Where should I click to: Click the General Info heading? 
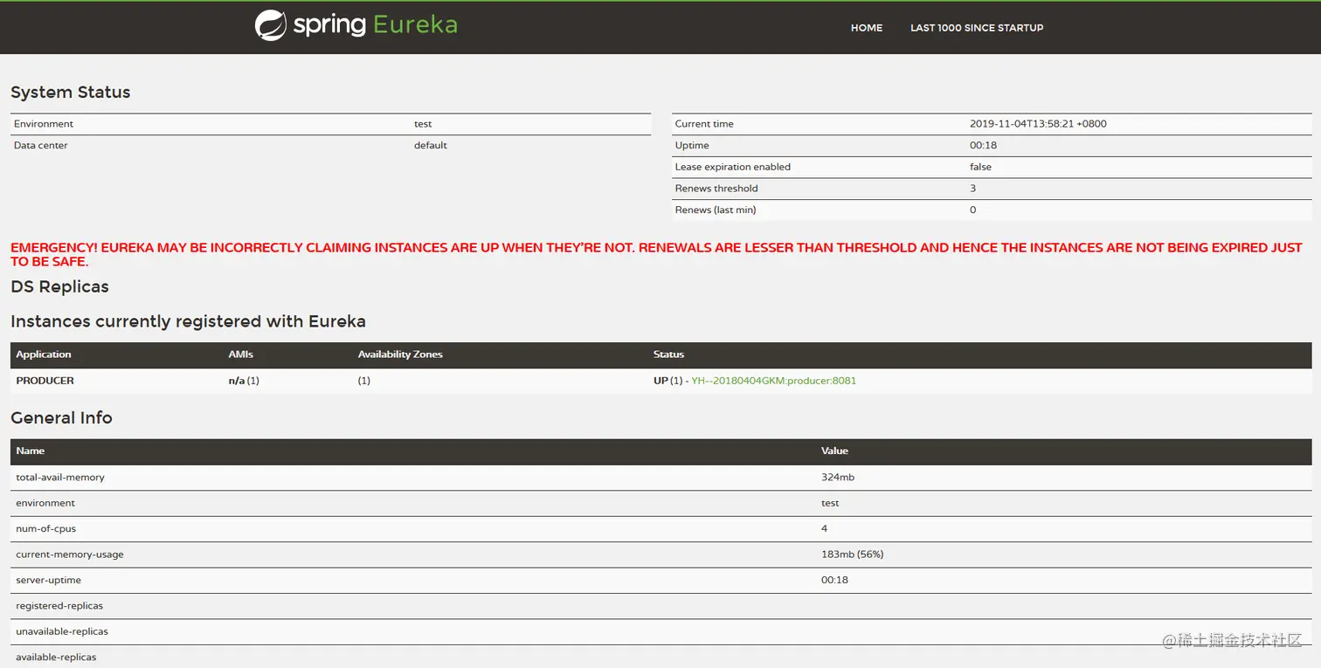coord(61,418)
